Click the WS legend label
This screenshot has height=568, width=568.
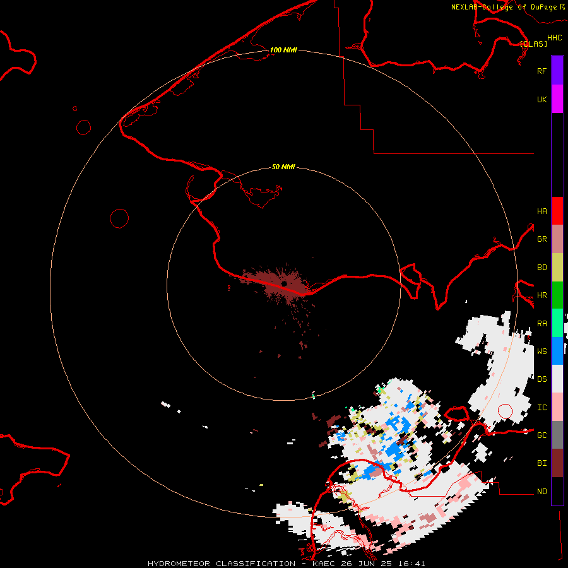click(541, 351)
